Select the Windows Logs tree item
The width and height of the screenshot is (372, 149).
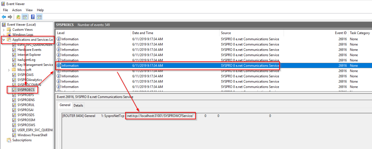click(x=23, y=35)
